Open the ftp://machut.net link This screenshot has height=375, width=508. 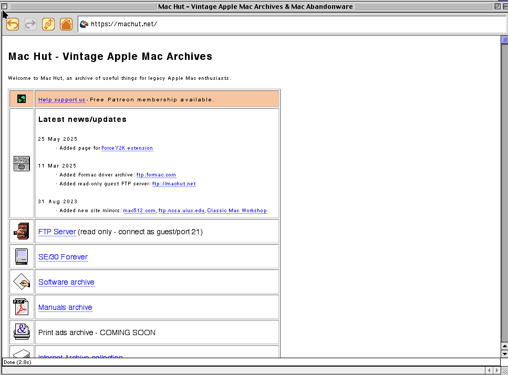point(174,184)
